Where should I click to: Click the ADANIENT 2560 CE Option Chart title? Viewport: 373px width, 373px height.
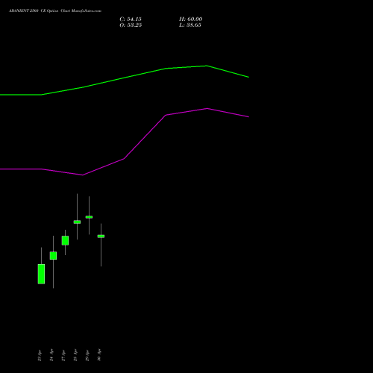[x=55, y=11]
